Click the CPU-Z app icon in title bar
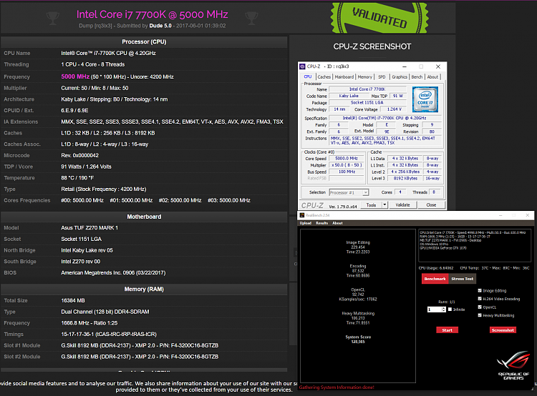This screenshot has height=396, width=537. (x=302, y=66)
